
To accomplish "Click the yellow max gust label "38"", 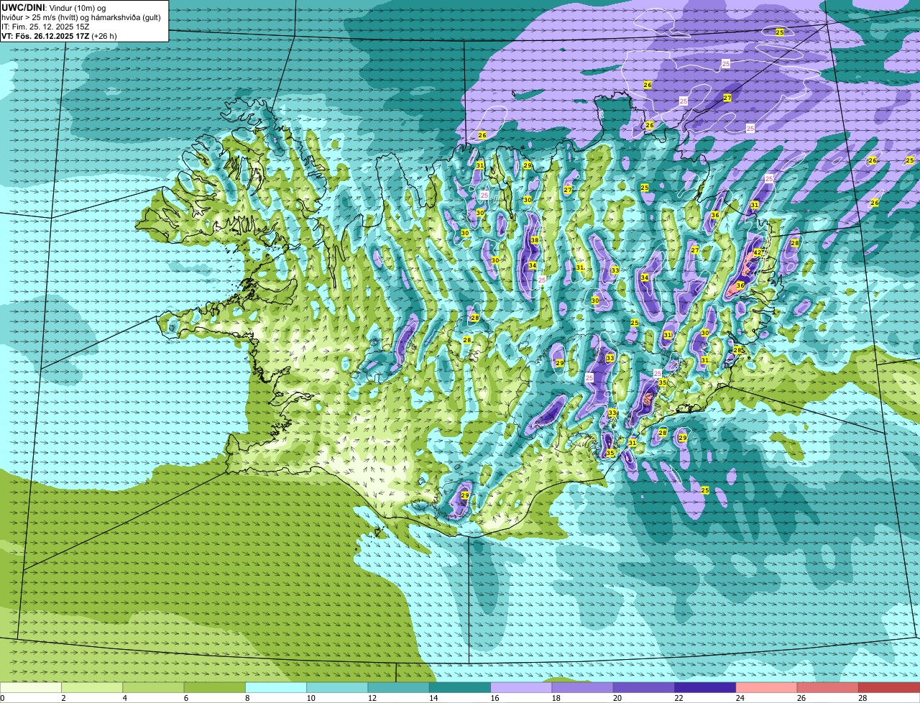I will pyautogui.click(x=534, y=240).
